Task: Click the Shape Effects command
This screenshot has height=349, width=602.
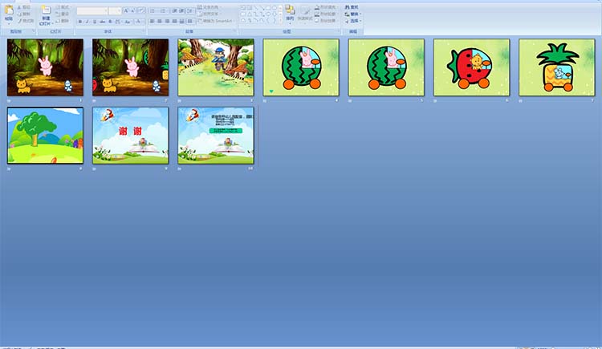Action: (x=326, y=21)
